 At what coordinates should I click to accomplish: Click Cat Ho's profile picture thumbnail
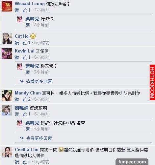(x=7, y=39)
